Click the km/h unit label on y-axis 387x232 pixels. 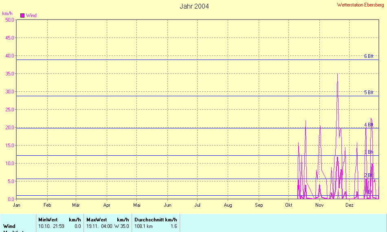click(7, 13)
